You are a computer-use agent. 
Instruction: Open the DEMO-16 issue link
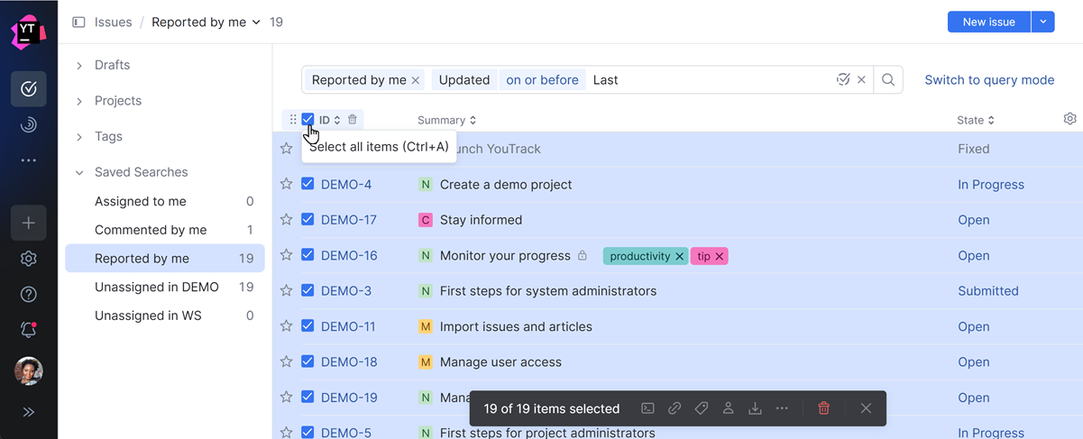tap(349, 255)
